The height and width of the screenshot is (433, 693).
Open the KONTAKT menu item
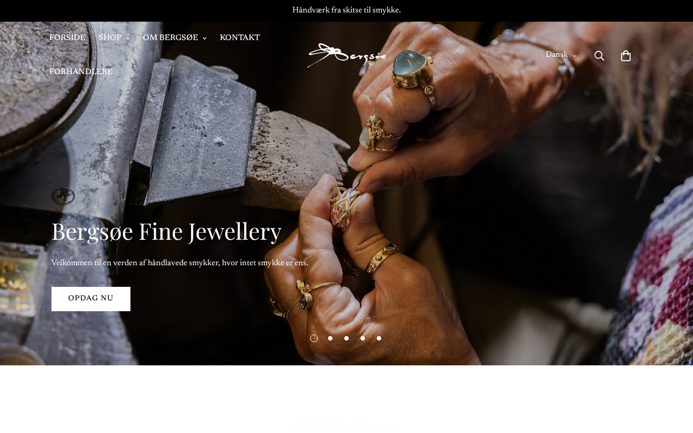click(240, 38)
